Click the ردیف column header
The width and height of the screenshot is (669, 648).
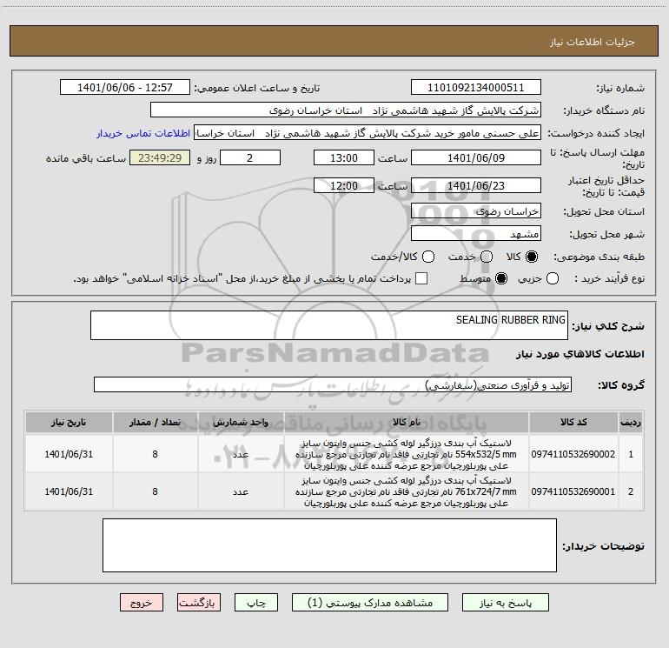point(631,423)
